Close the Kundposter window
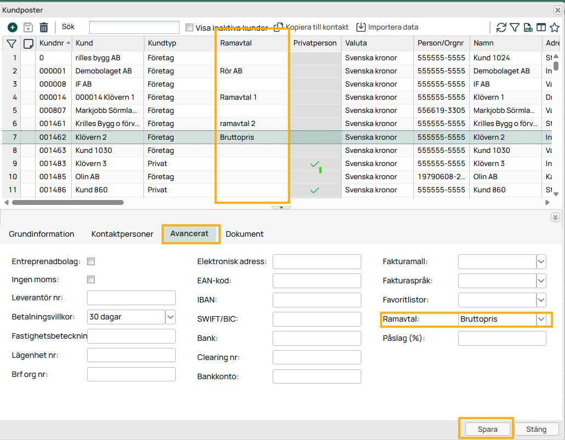This screenshot has height=440, width=565. click(557, 10)
